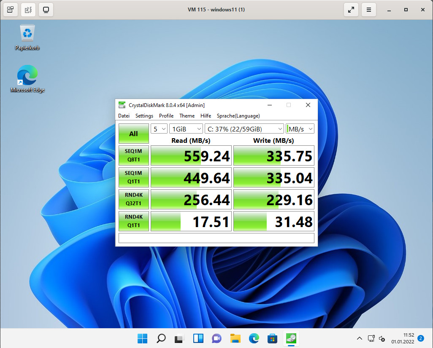Open the Theme menu
The height and width of the screenshot is (348, 433).
[187, 116]
